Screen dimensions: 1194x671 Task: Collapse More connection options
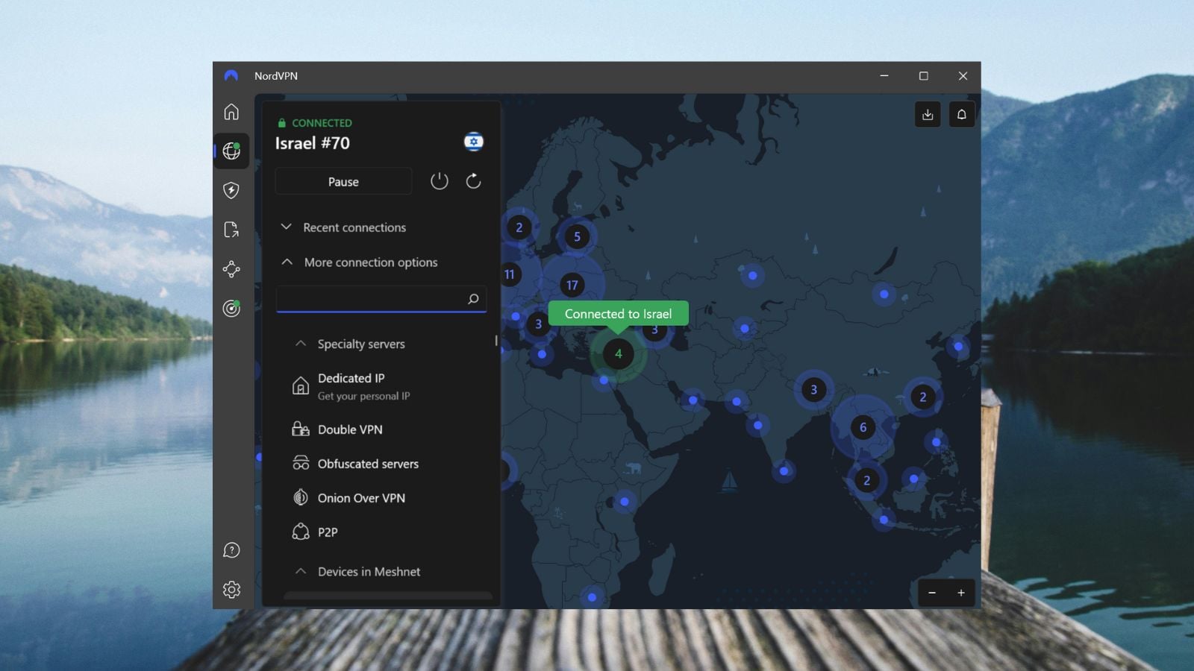point(287,262)
